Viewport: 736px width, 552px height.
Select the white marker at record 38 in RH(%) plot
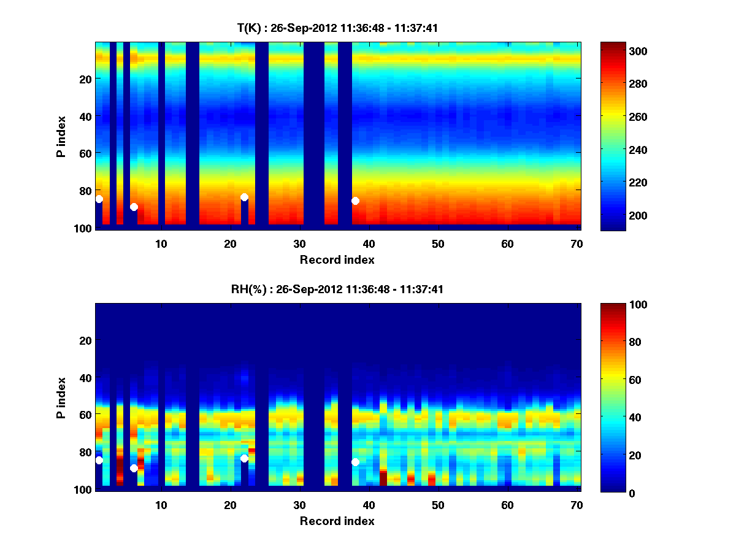[x=355, y=462]
